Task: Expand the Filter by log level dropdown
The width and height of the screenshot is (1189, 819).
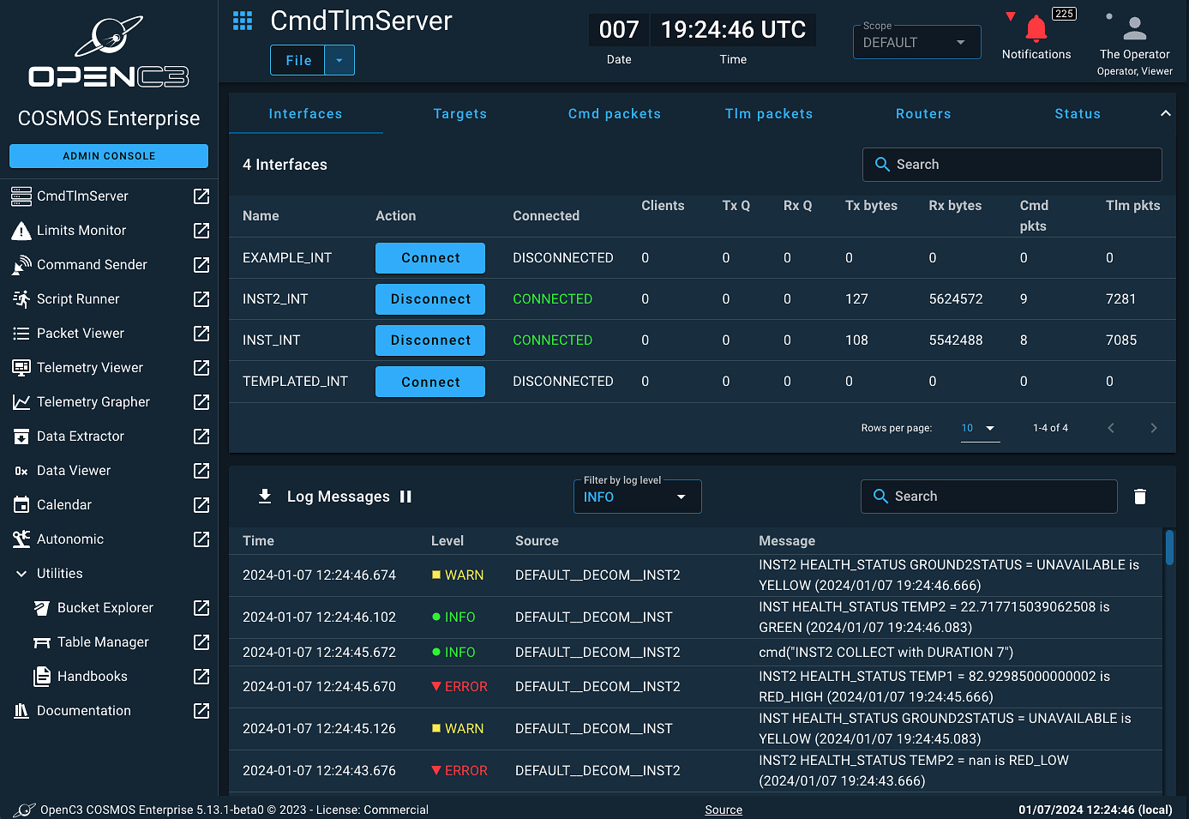Action: tap(637, 497)
